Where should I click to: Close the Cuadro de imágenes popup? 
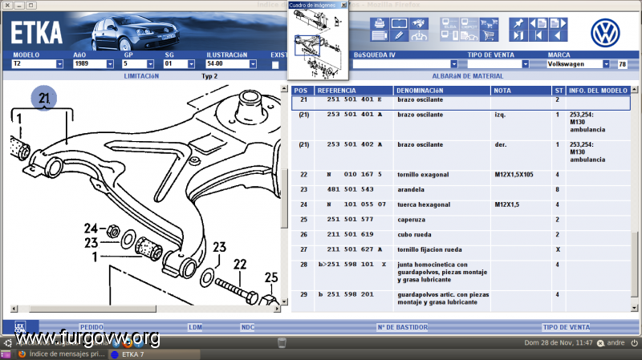pyautogui.click(x=343, y=5)
